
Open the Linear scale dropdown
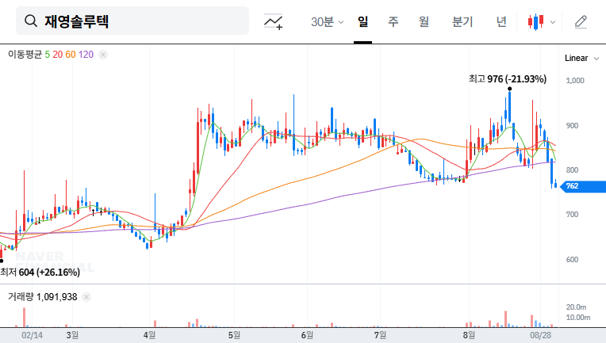[581, 59]
